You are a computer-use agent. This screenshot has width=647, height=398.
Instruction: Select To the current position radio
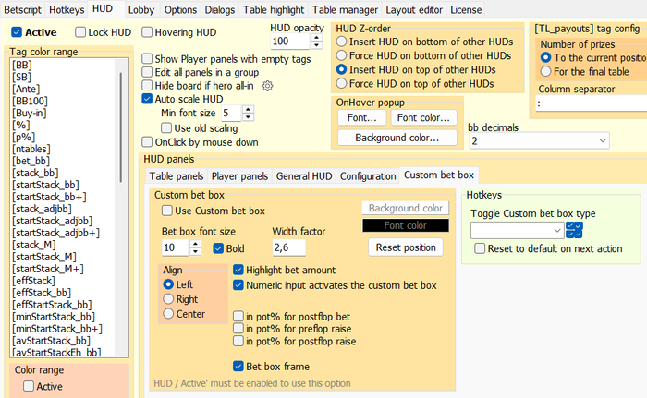tap(545, 57)
